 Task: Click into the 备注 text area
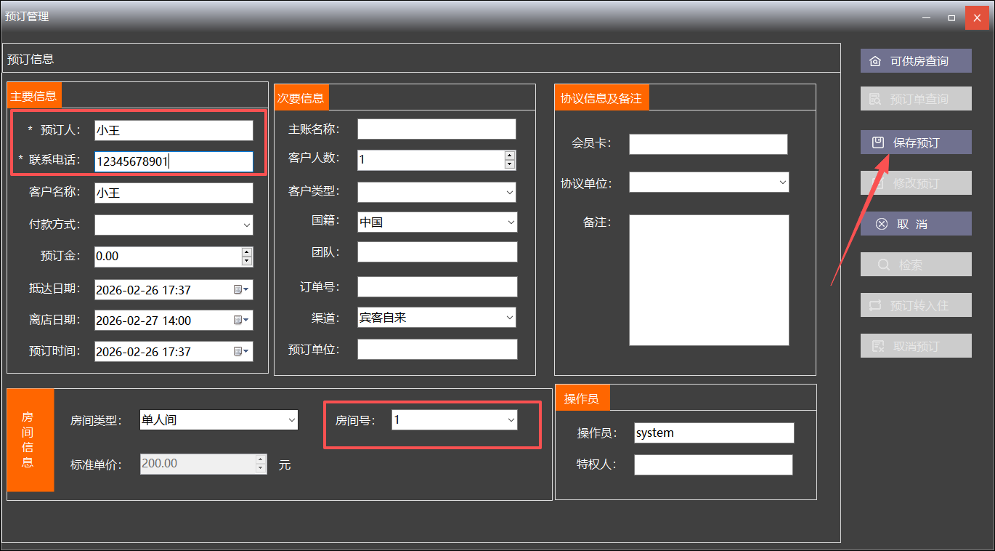(x=709, y=280)
